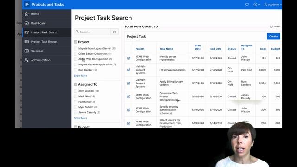Image resolution: width=297 pixels, height=167 pixels.
Task: Sort by Cost column header
Action: click(x=263, y=49)
